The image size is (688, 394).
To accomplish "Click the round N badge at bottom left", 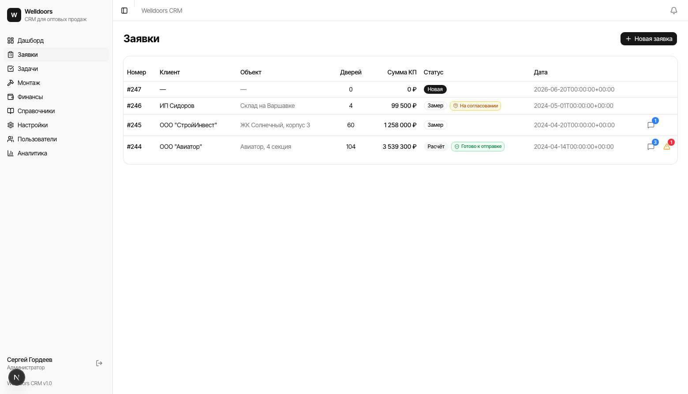I will click(x=17, y=377).
